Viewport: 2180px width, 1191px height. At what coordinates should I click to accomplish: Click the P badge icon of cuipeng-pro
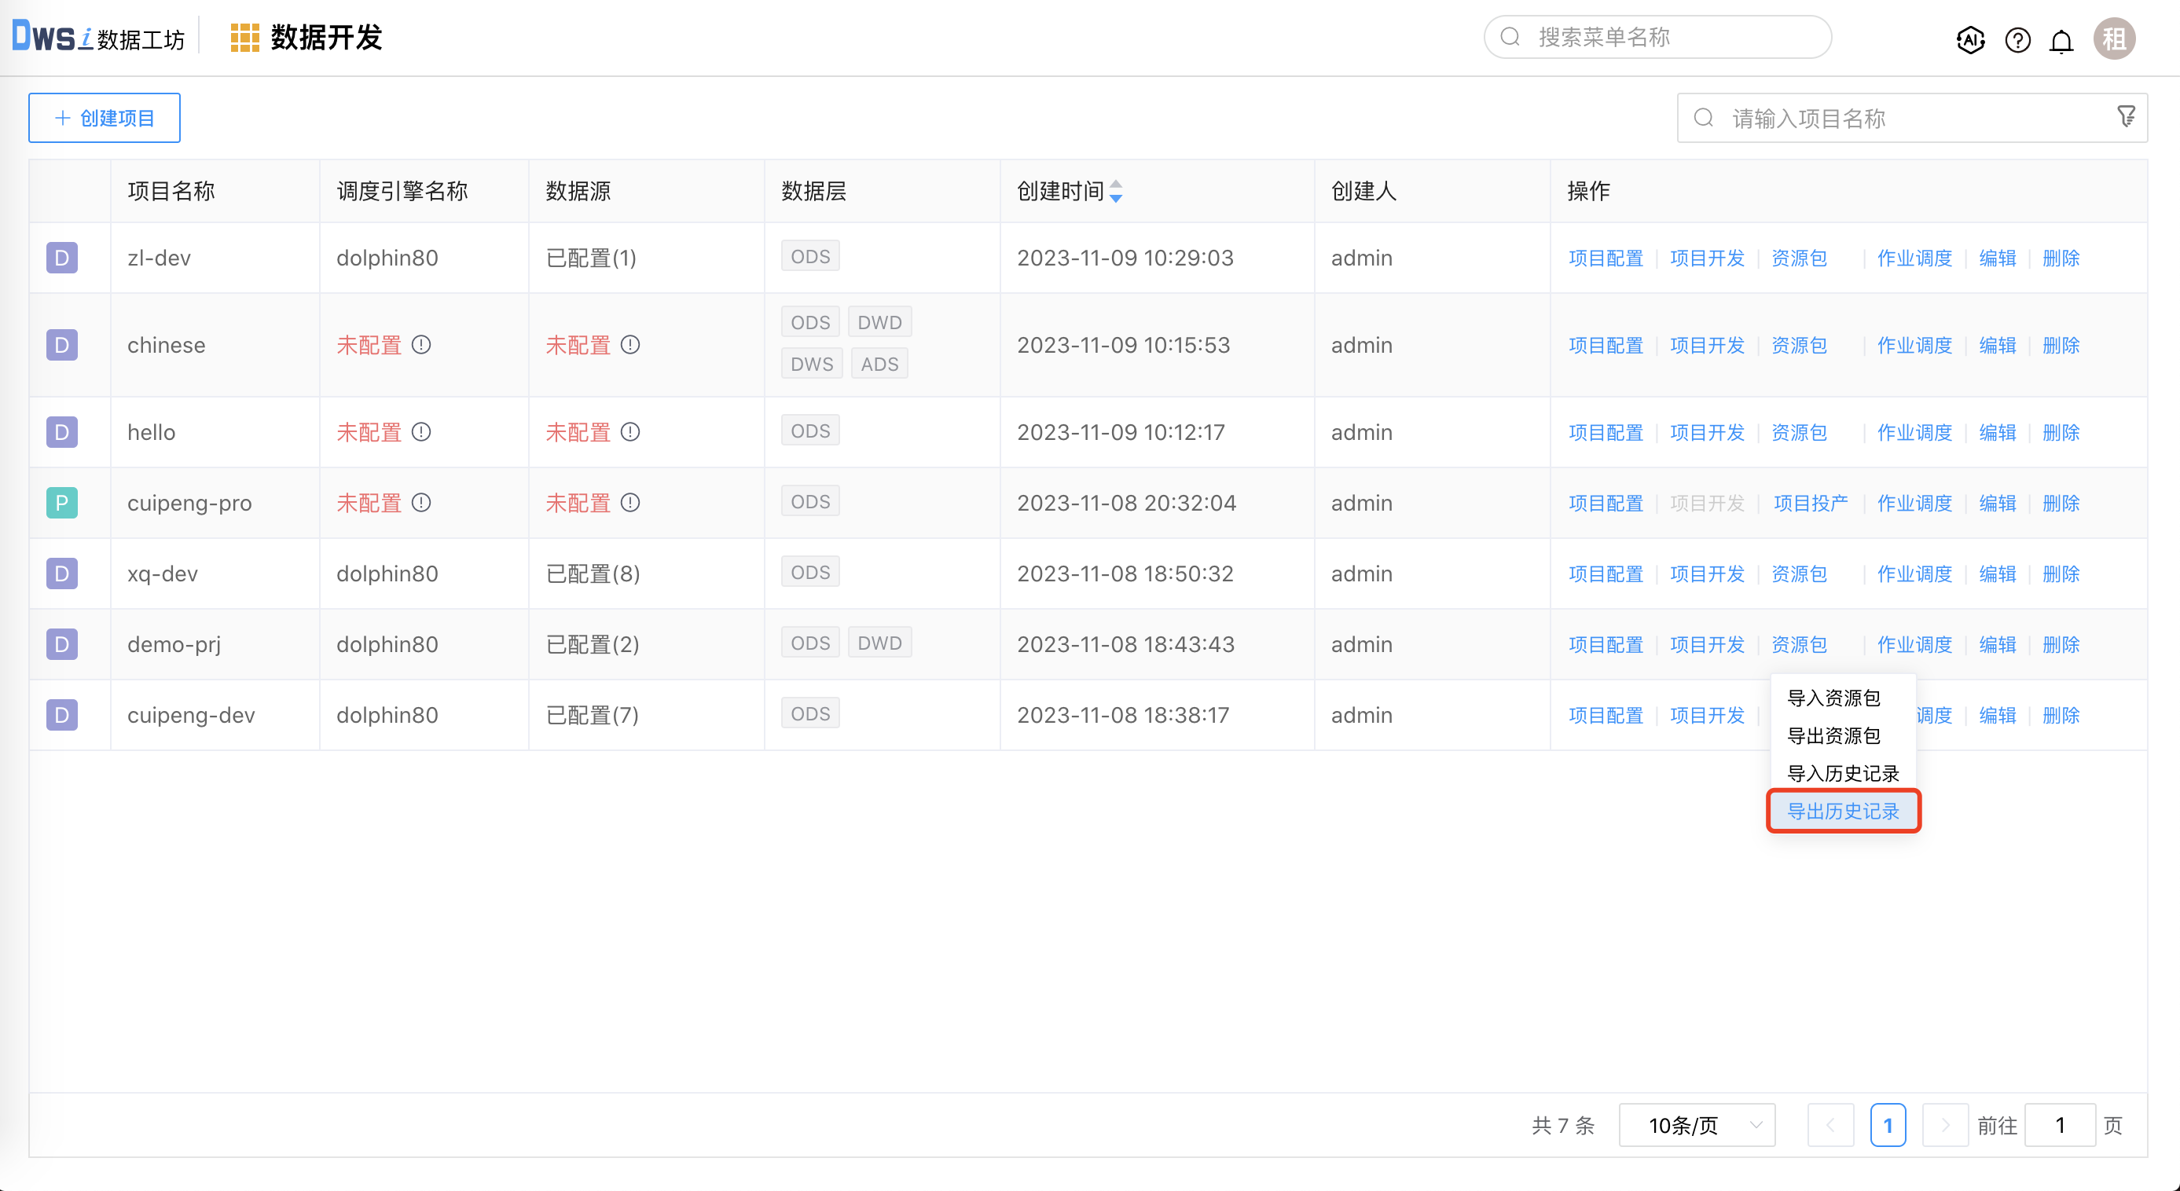(62, 504)
